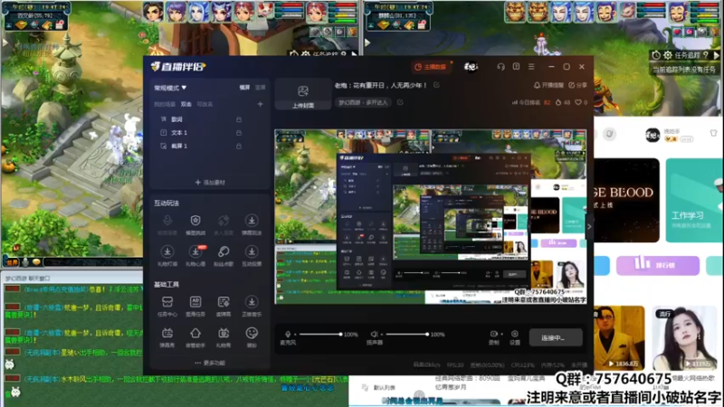Click the shirt skin icon in right panel
Image resolution: width=724 pixels, height=407 pixels.
tap(713, 133)
